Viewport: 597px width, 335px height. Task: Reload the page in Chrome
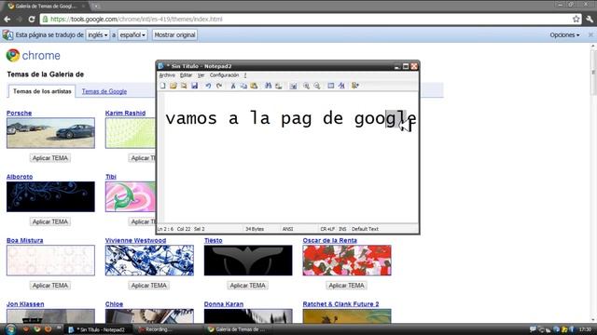[x=32, y=19]
